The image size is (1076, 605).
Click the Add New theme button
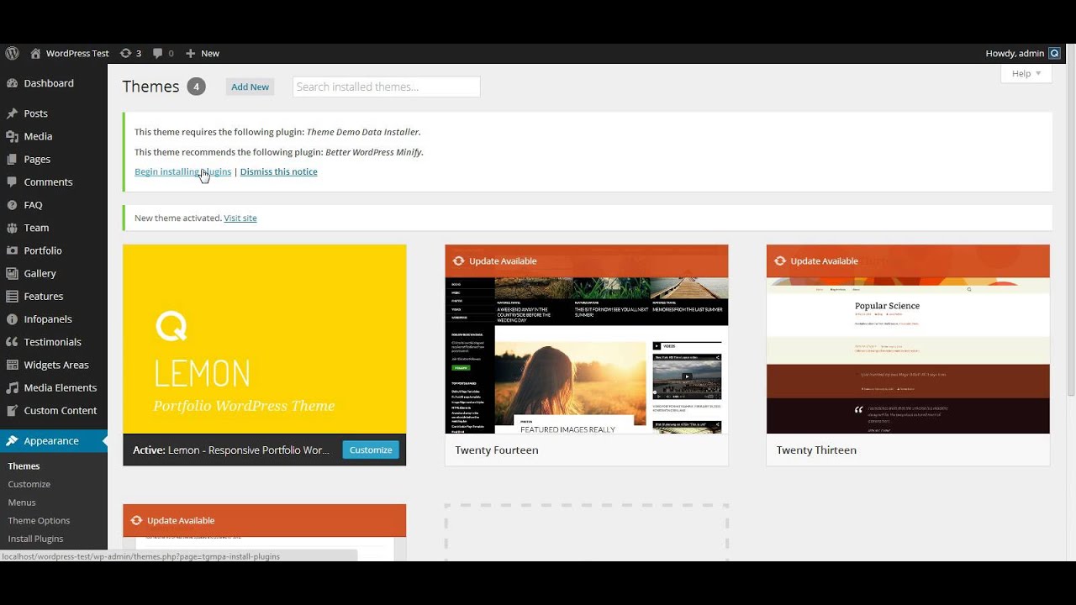(x=251, y=87)
